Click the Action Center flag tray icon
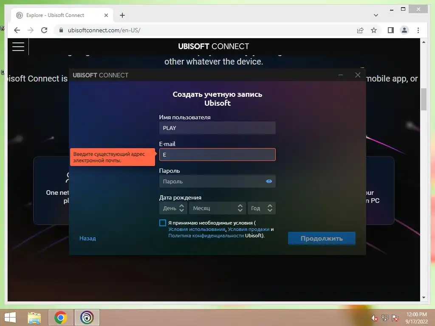The height and width of the screenshot is (326, 435). [x=395, y=318]
